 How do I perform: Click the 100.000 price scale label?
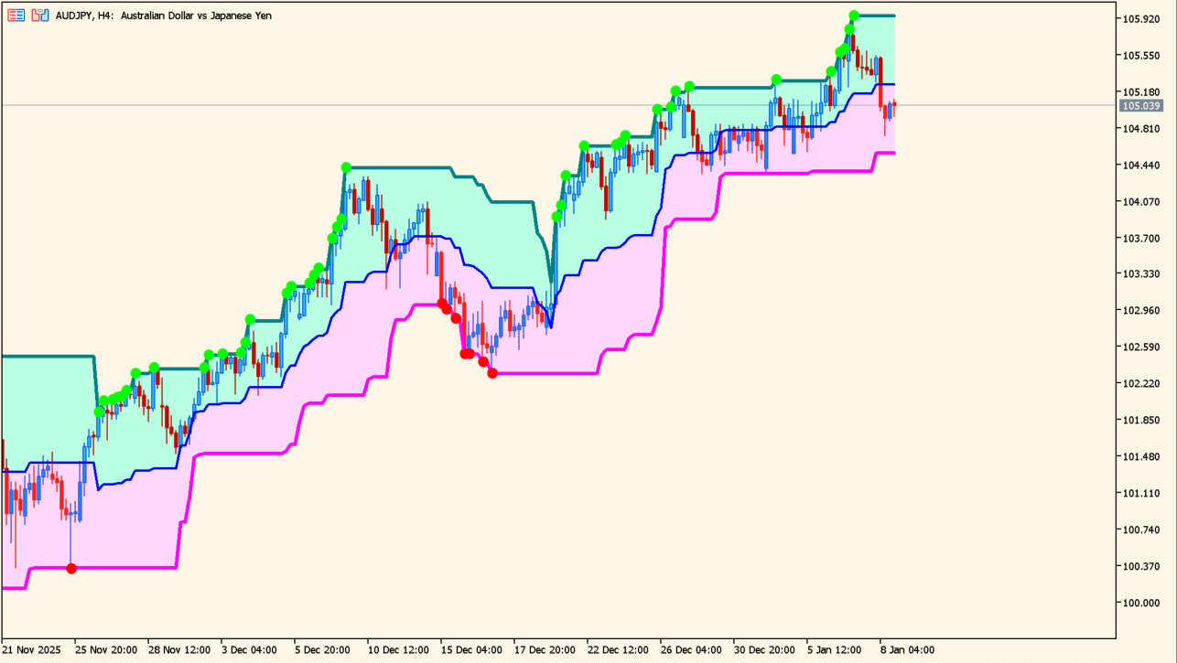click(x=1141, y=604)
